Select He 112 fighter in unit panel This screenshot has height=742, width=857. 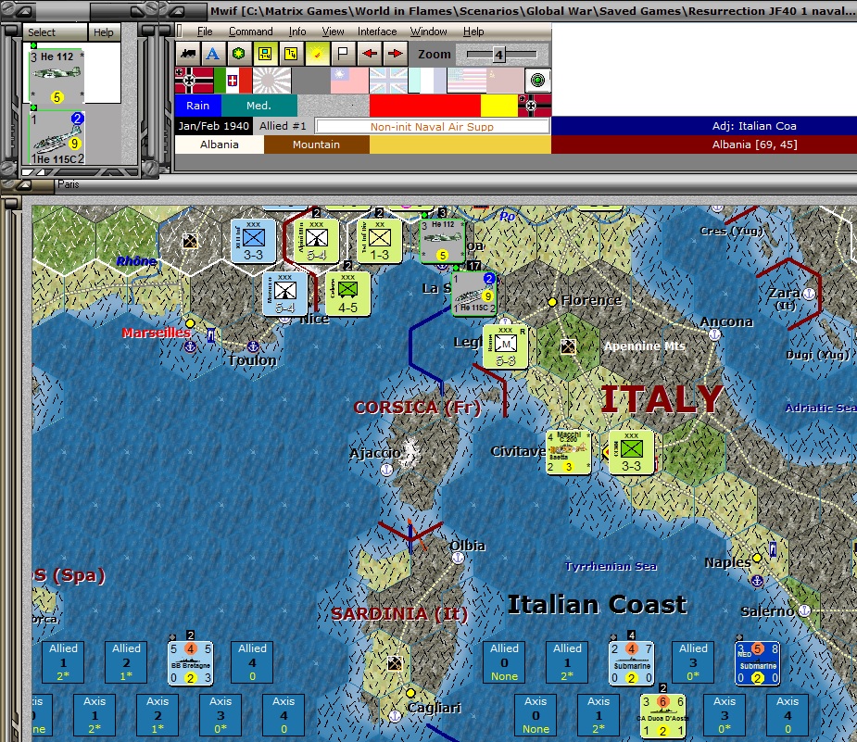coord(57,77)
